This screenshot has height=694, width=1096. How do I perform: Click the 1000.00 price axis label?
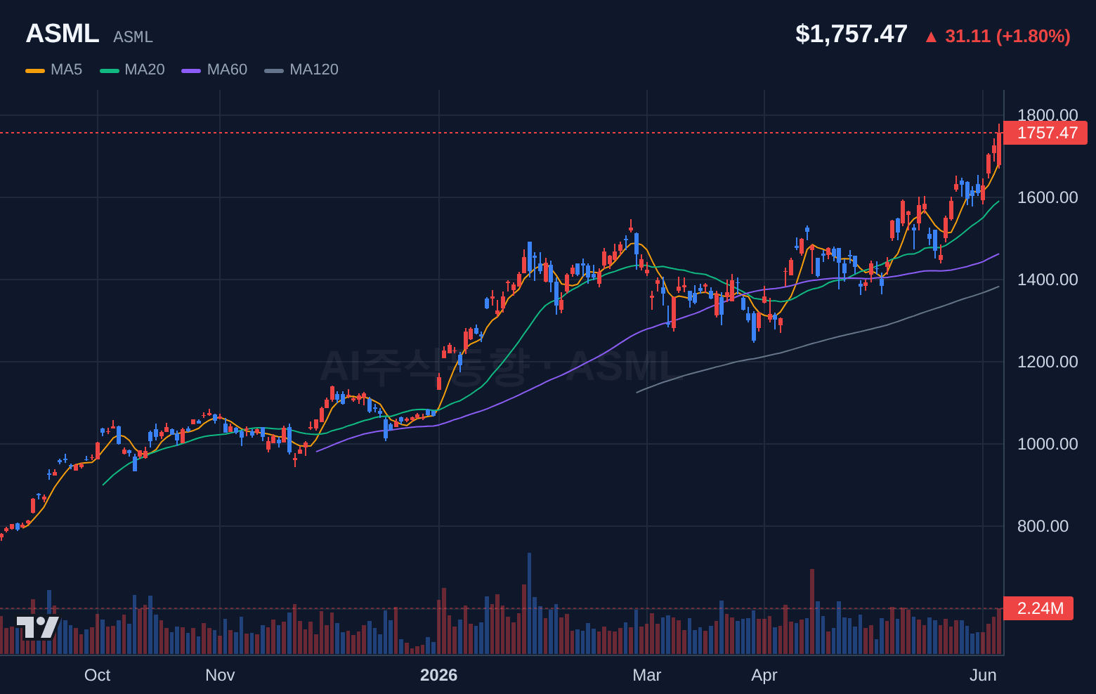pos(1048,444)
